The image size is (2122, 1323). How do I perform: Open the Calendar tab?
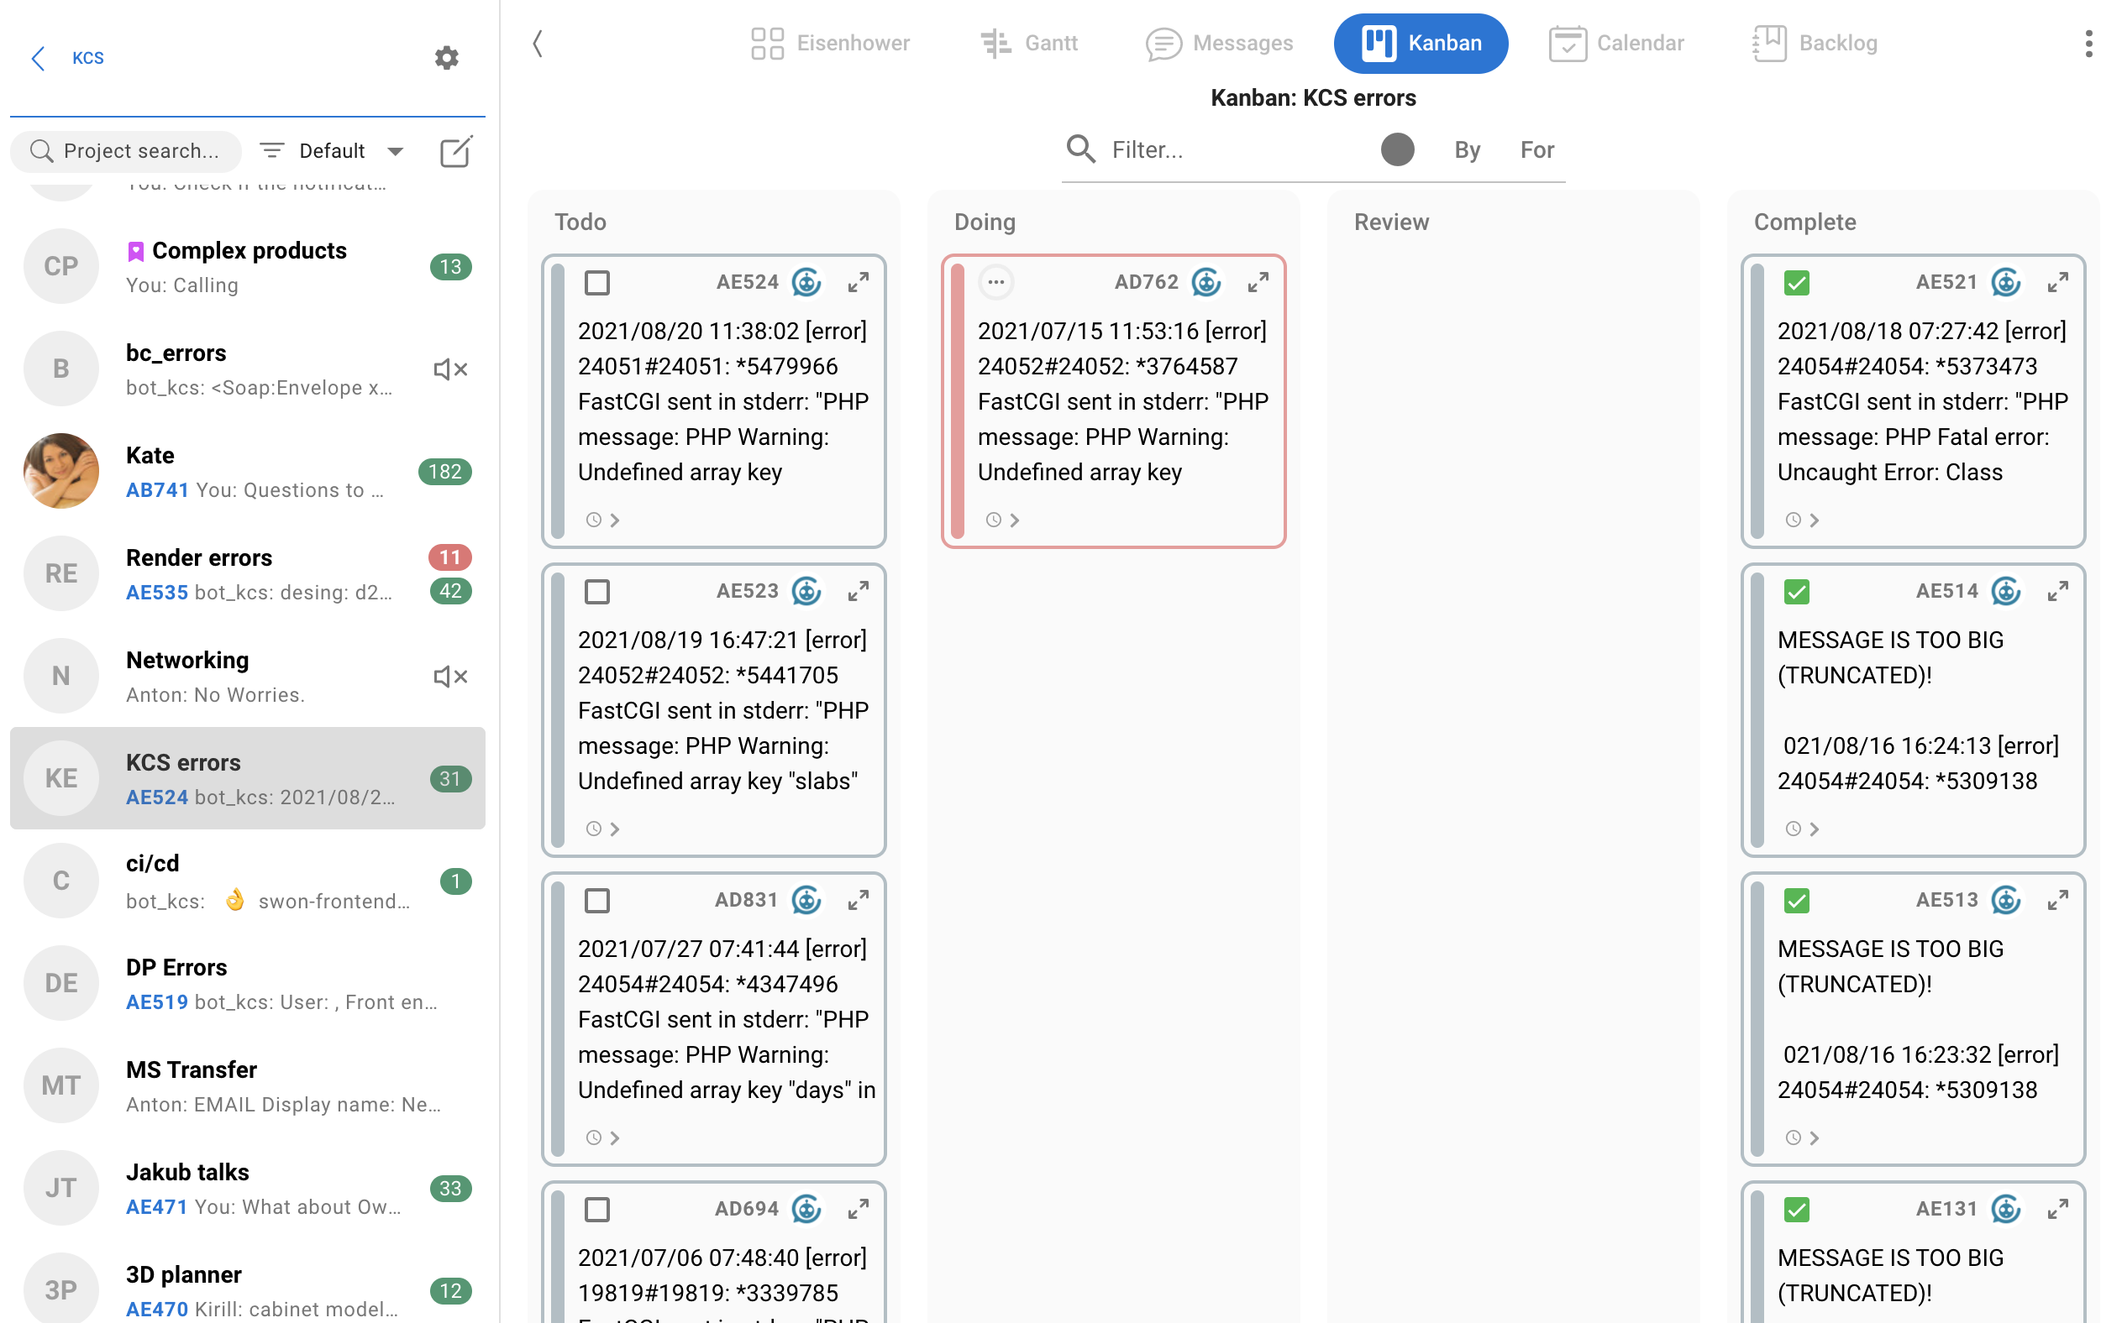tap(1616, 43)
